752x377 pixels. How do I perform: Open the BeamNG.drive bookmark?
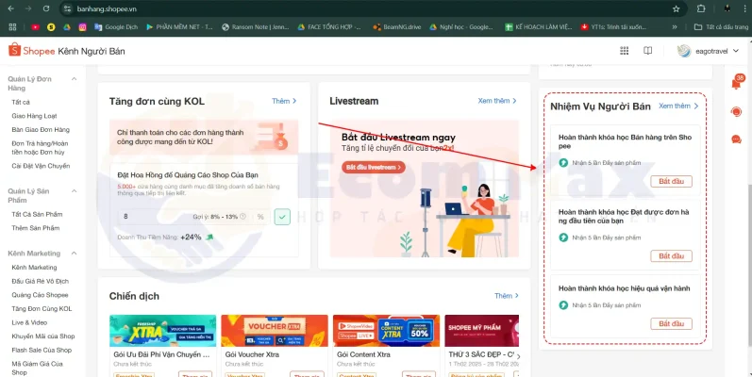tap(396, 27)
